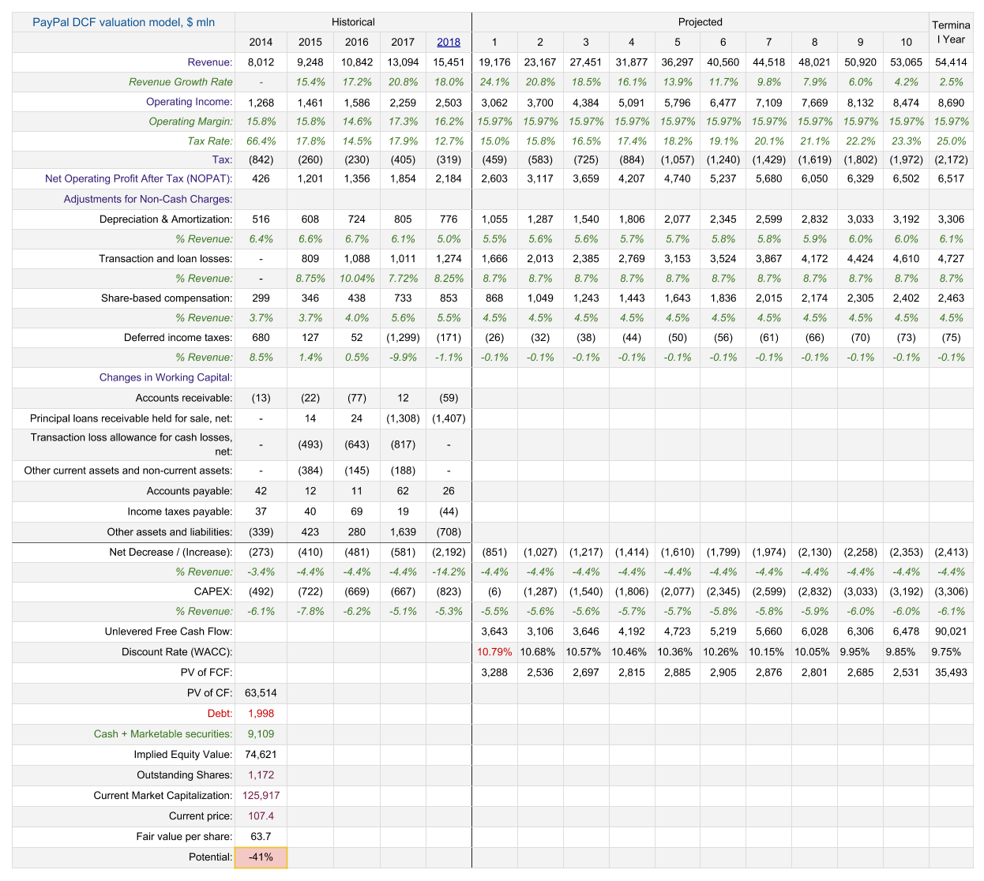Viewport: 984px width, 881px height.
Task: Click the terminal year PV of FCF 35,493
Action: [951, 673]
